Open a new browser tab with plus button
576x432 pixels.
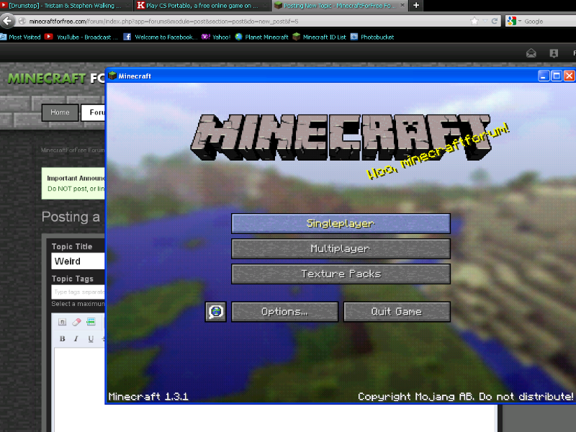[x=416, y=5]
